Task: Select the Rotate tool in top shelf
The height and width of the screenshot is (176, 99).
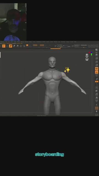Action: tap(21, 46)
